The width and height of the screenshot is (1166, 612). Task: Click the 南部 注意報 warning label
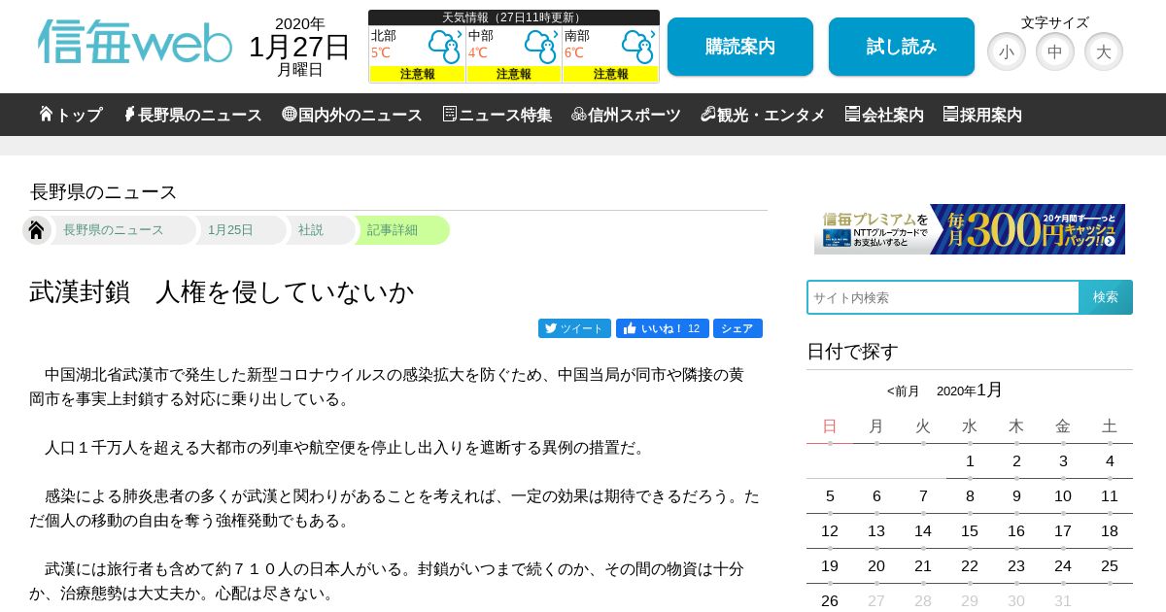[610, 74]
